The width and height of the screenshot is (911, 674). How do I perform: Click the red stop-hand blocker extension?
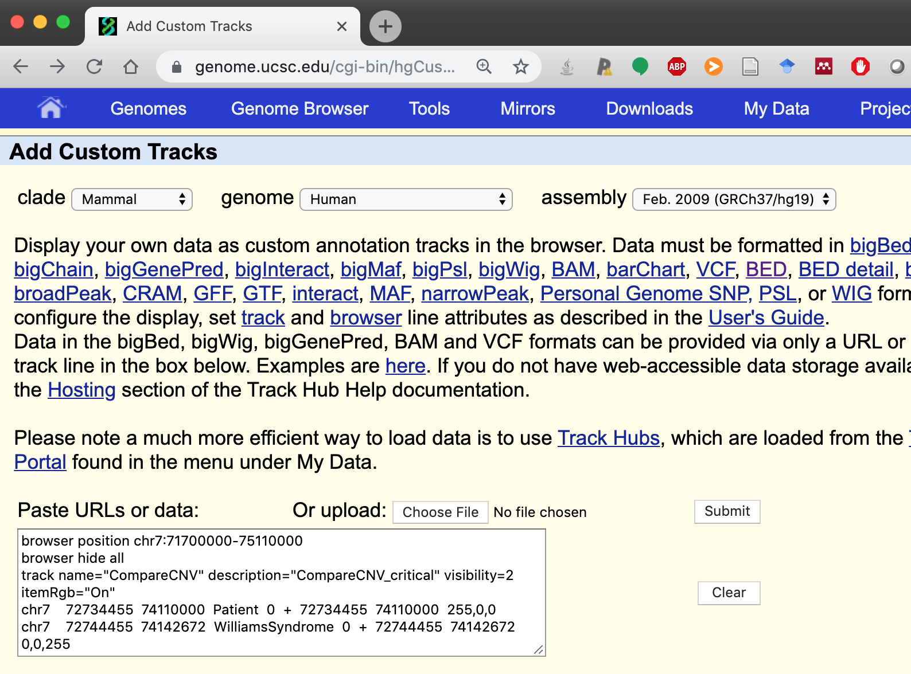click(861, 67)
